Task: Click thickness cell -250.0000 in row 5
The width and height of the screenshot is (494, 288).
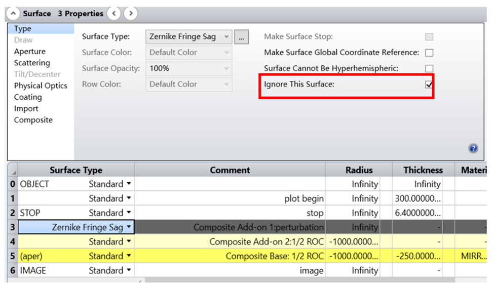Action: point(417,256)
